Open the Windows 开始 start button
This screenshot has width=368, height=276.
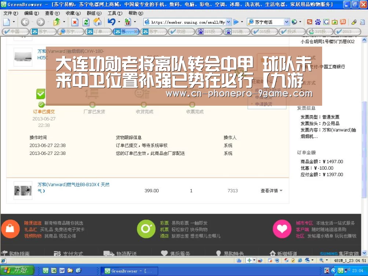(x=17, y=270)
